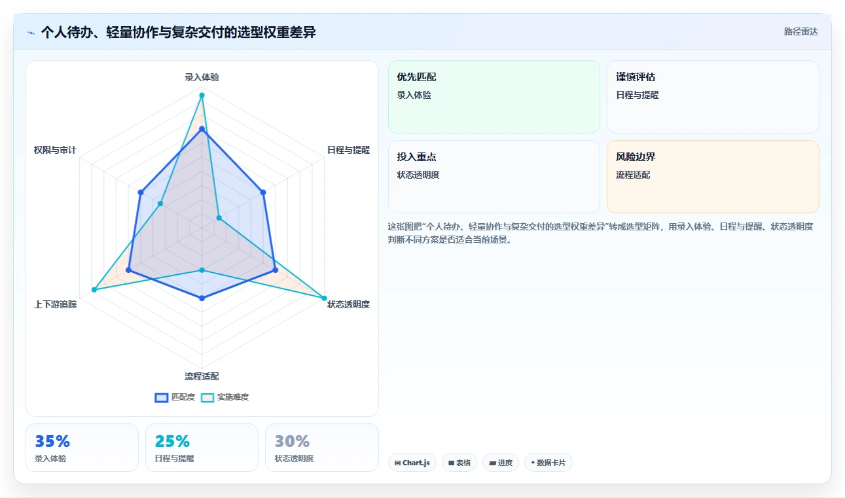Click the 上下游追踪 radar axis label

(55, 304)
